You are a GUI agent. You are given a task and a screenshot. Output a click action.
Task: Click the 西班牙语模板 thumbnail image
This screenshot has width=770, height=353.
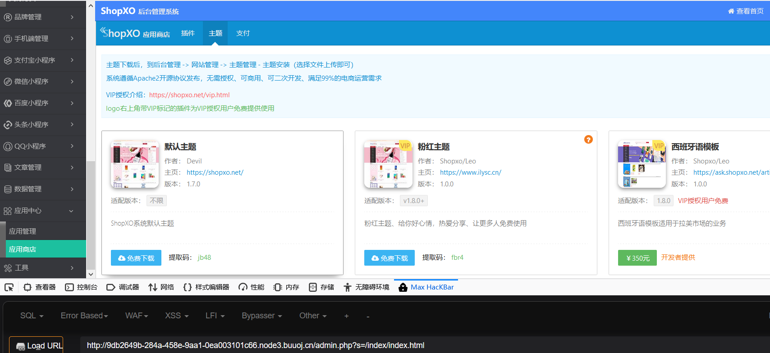click(x=642, y=164)
